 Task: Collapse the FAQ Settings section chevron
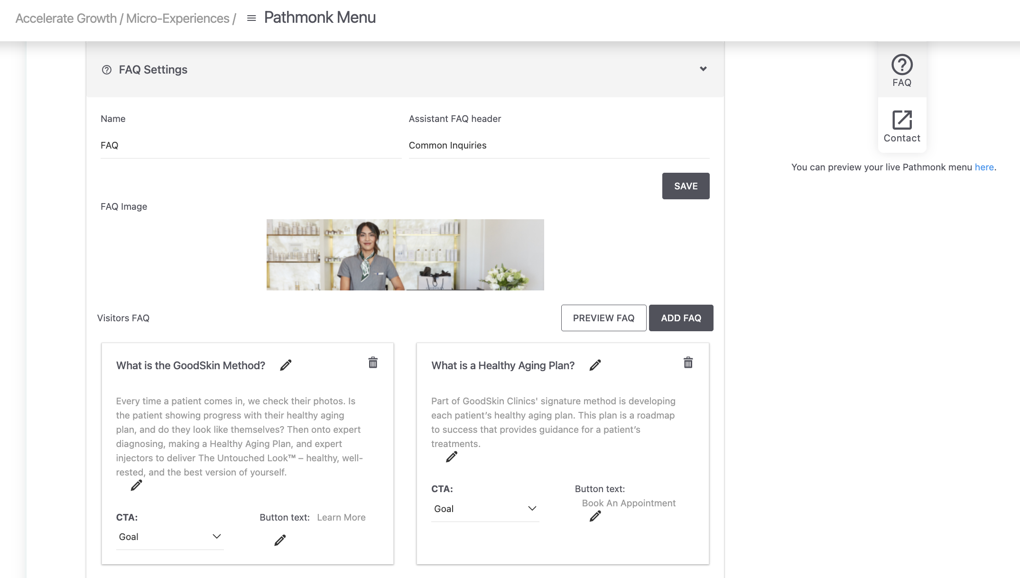703,69
